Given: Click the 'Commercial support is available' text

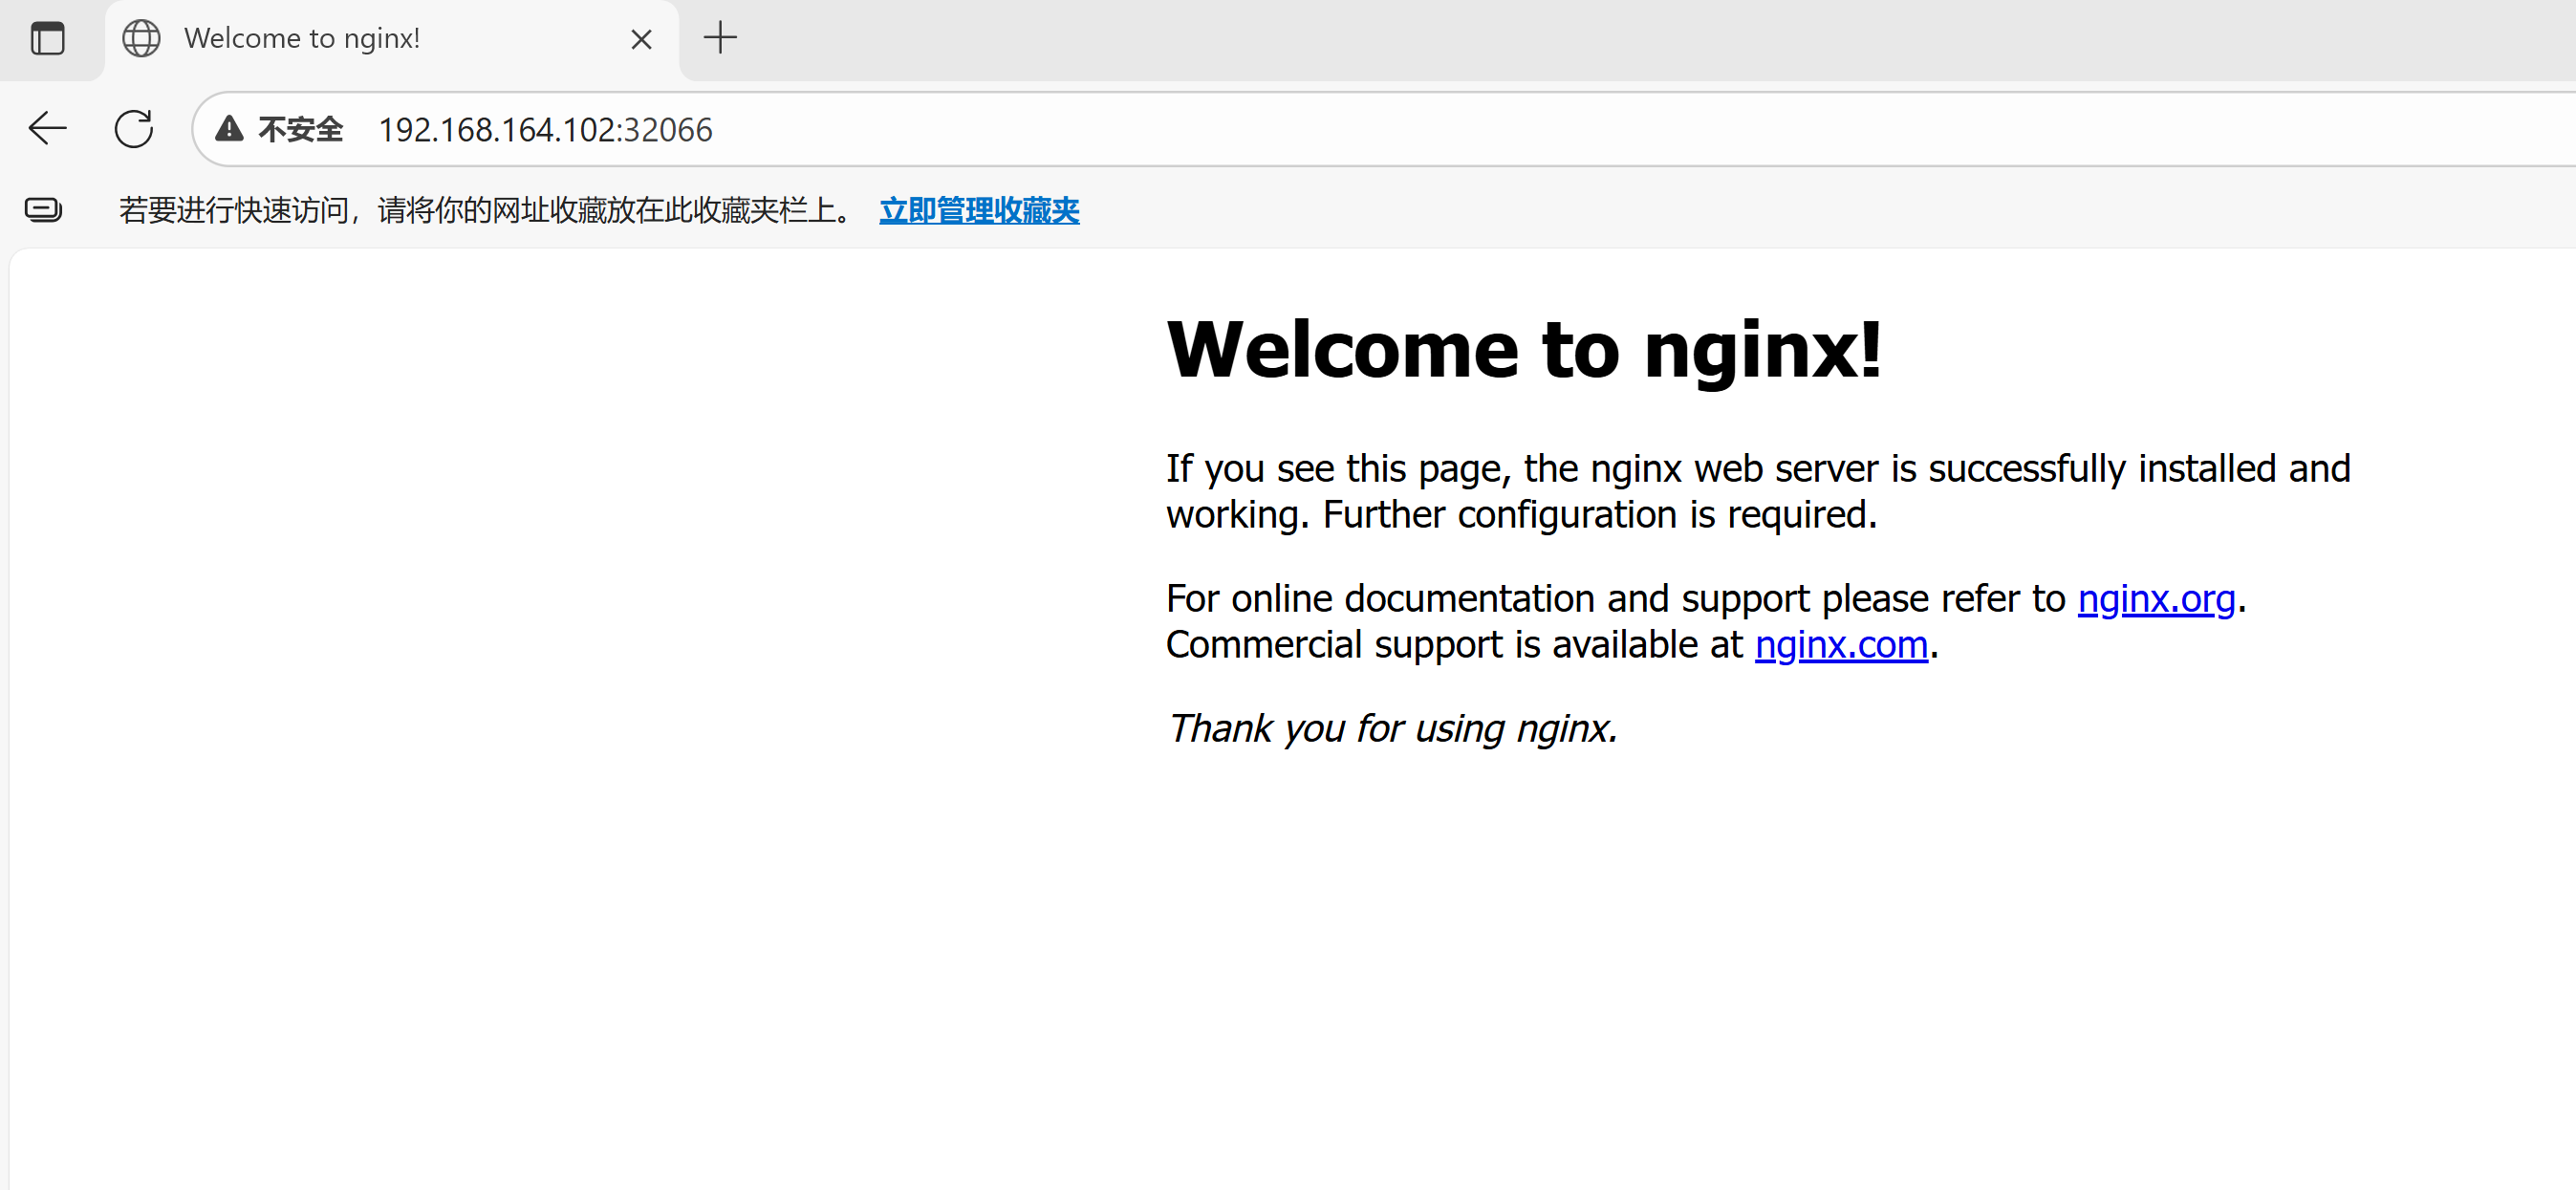Looking at the screenshot, I should [1453, 644].
